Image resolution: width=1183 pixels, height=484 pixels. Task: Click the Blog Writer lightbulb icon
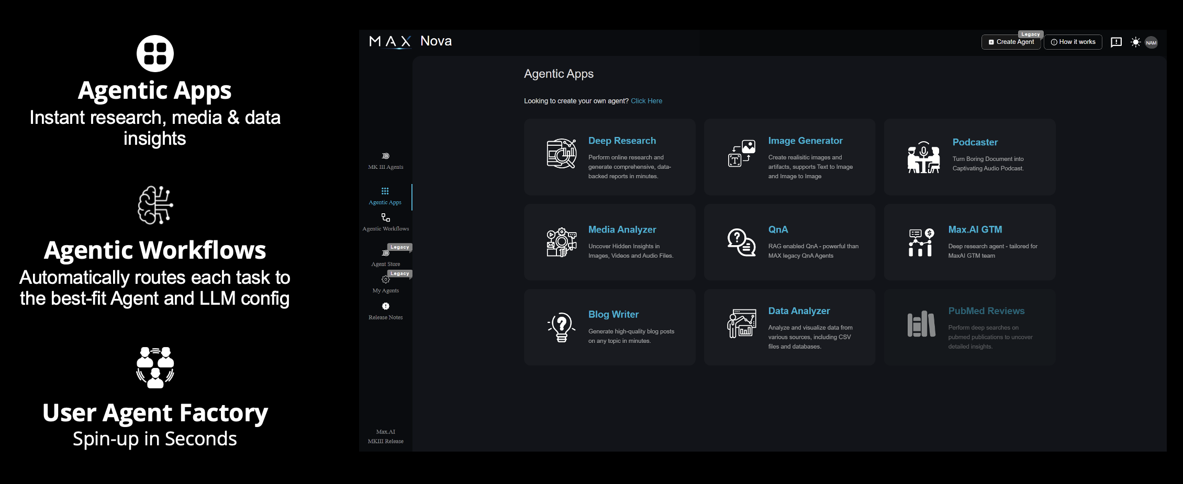561,328
